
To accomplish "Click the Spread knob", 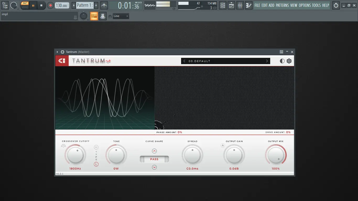I will pos(192,155).
